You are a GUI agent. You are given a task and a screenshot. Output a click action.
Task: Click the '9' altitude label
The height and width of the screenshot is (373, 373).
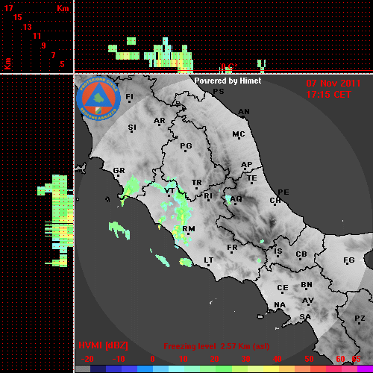(44, 46)
